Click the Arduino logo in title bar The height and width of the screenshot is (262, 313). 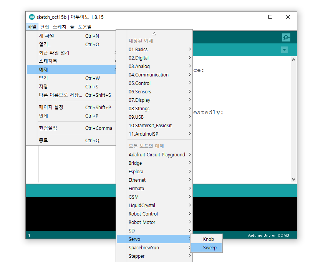tap(32, 17)
